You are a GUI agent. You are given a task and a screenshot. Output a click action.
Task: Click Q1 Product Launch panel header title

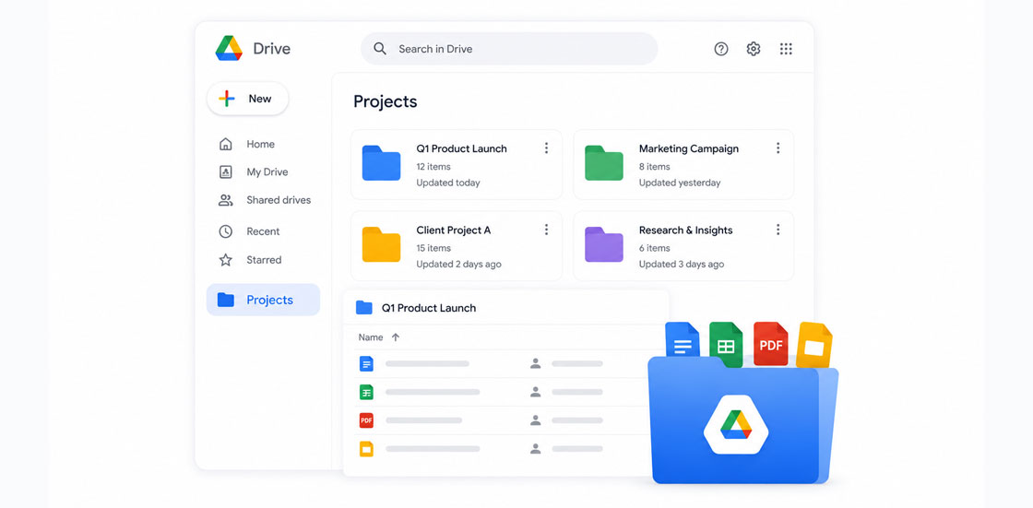429,308
